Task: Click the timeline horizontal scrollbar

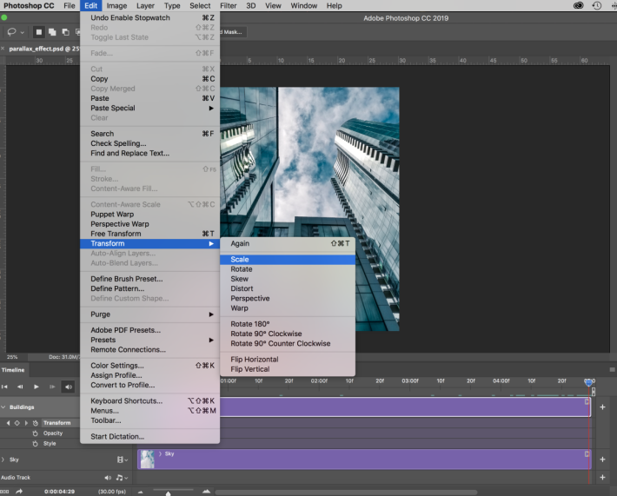Action: [x=346, y=492]
